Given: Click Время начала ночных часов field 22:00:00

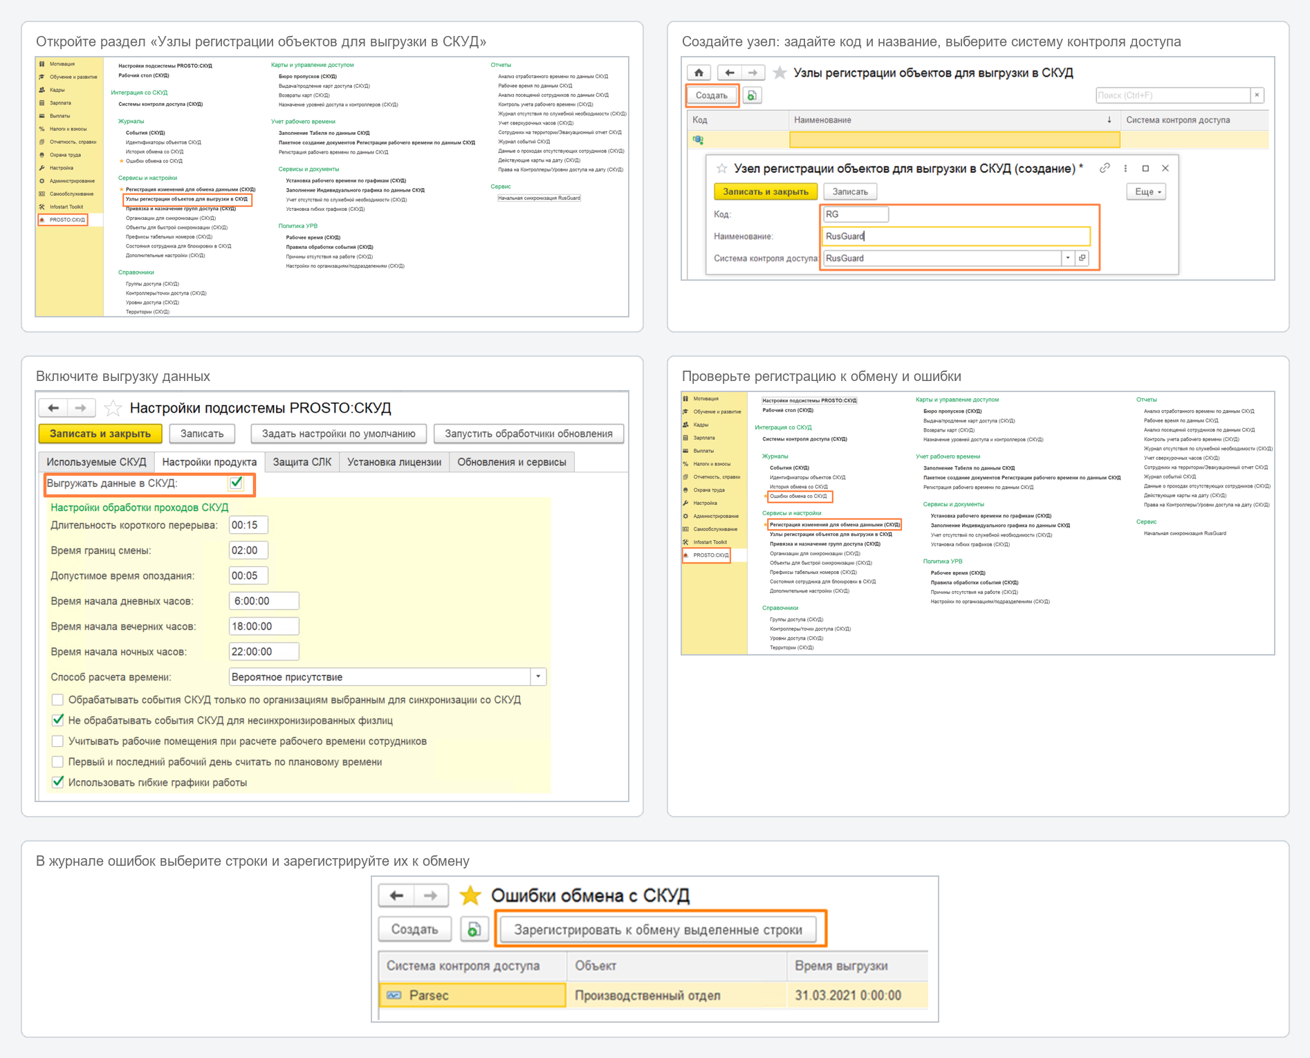Looking at the screenshot, I should click(x=264, y=651).
